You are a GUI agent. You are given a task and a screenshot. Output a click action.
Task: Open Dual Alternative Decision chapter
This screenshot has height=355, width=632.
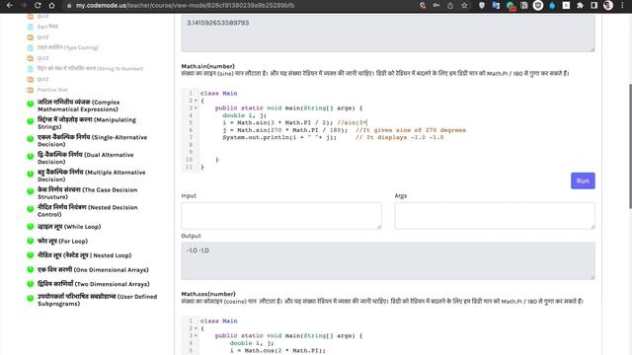pos(86,158)
